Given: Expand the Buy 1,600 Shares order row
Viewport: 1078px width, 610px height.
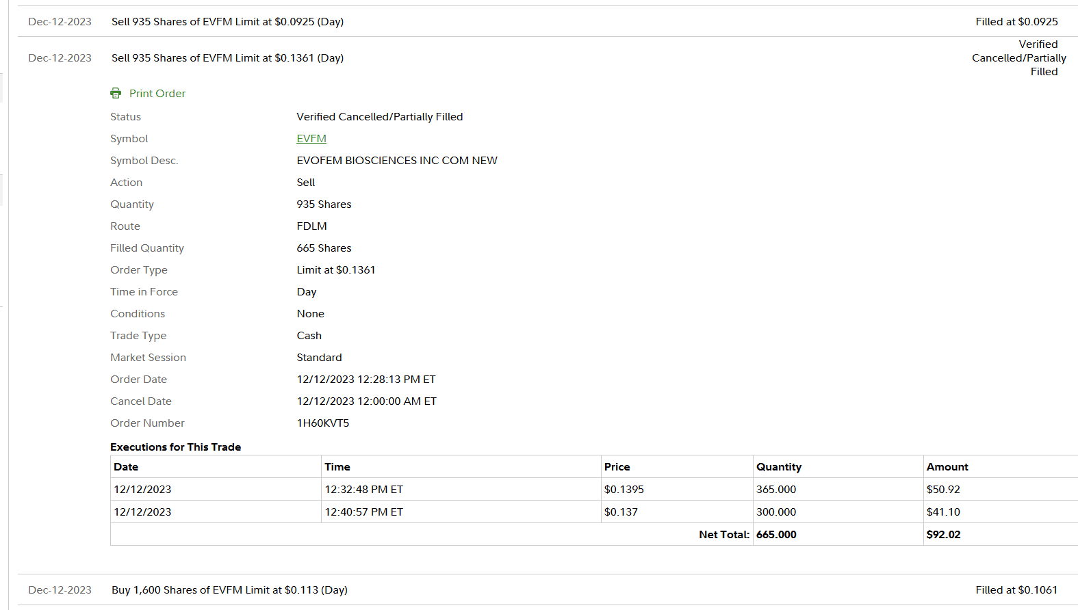Looking at the screenshot, I should [x=229, y=589].
